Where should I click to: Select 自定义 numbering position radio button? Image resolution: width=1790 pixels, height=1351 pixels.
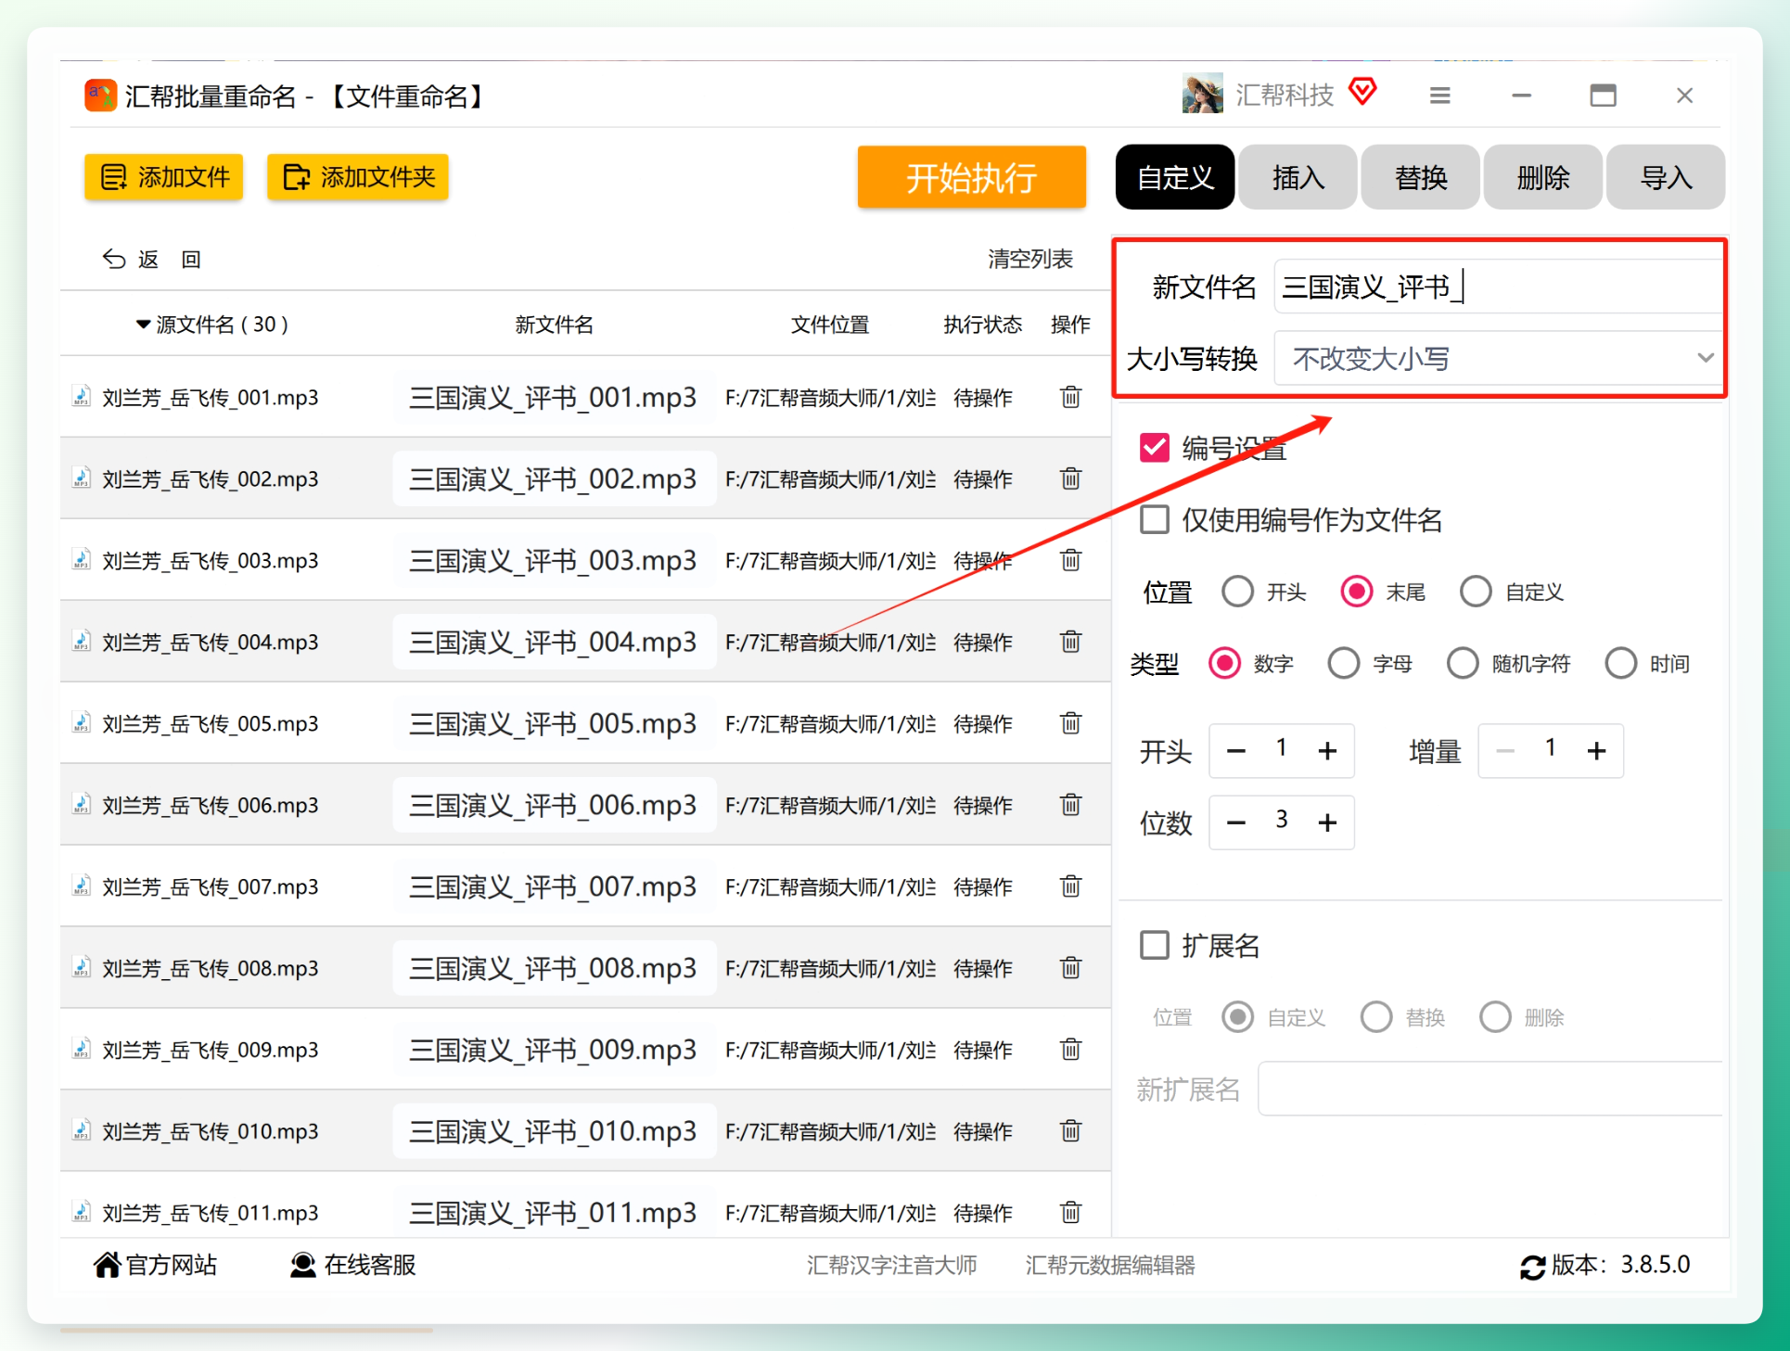[x=1476, y=592]
